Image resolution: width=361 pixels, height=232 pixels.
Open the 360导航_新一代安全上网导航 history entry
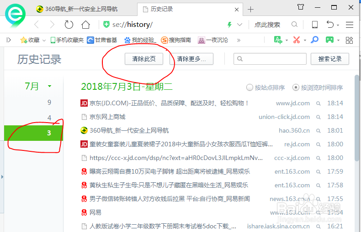point(129,130)
